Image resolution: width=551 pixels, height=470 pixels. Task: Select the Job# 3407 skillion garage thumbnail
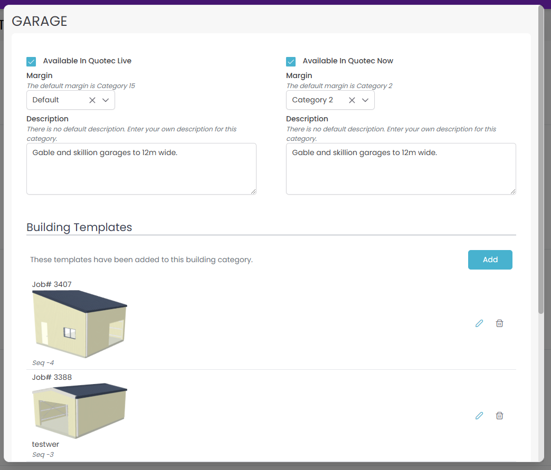(80, 323)
